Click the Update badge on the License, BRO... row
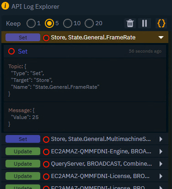 point(23,176)
